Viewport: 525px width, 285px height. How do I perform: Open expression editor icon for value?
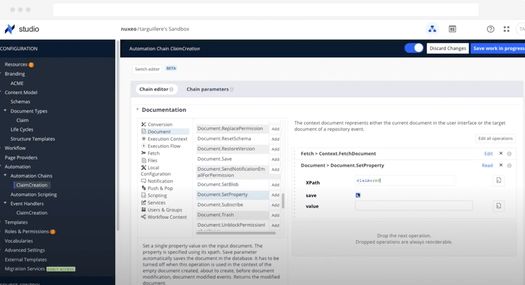[499, 206]
